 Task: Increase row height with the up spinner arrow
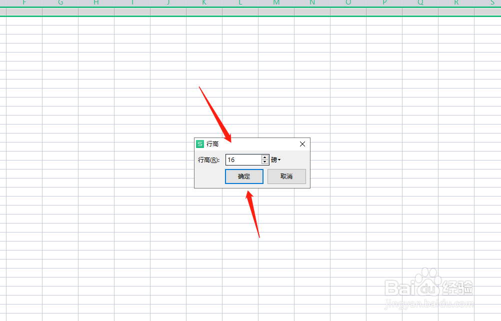click(x=265, y=157)
